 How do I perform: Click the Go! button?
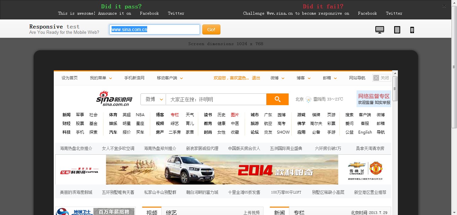(x=211, y=29)
